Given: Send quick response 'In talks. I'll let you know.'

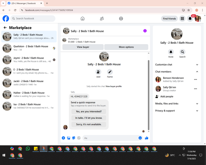Looking at the screenshot, I should coord(89,118).
